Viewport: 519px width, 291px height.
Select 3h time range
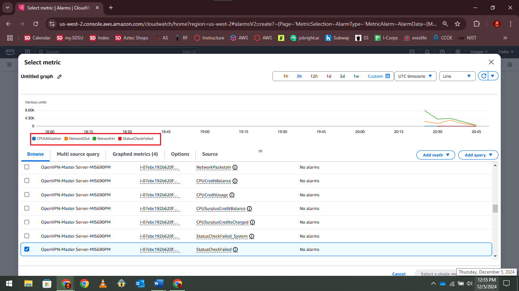click(x=299, y=76)
